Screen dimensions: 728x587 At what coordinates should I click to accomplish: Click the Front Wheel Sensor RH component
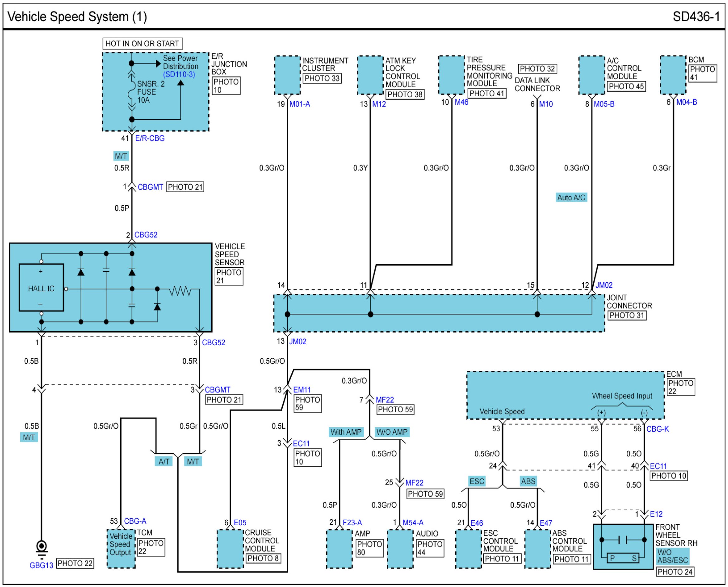tap(623, 546)
